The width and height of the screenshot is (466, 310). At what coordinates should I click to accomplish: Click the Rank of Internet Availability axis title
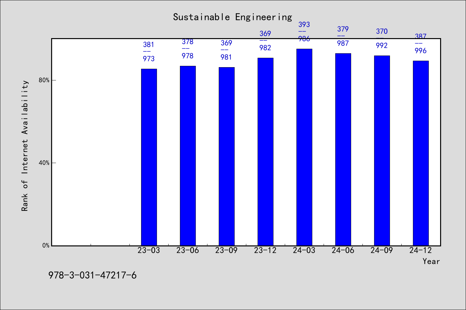coord(25,146)
